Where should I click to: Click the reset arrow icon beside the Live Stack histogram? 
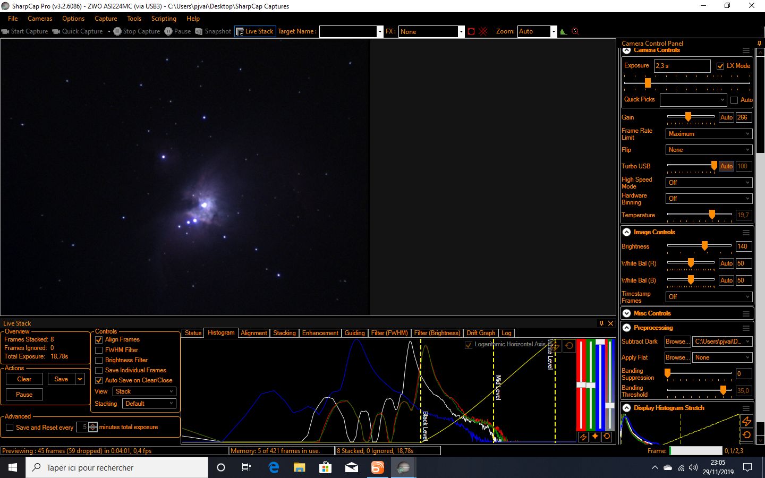click(569, 346)
